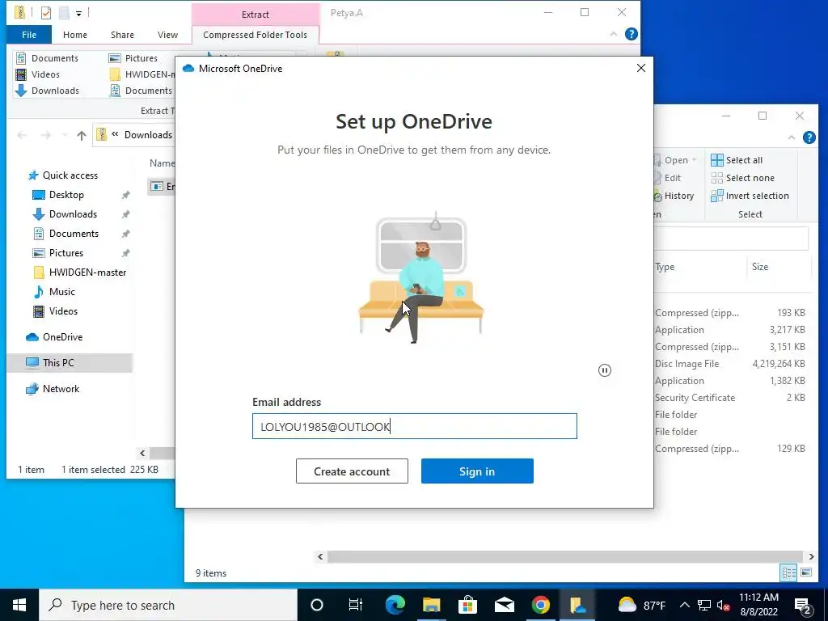Screen dimensions: 828x621
Task: Select Music in the navigation pane
Action: (61, 291)
